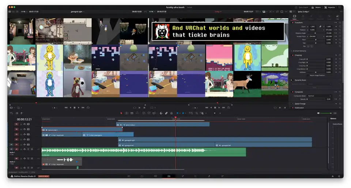Image resolution: width=351 pixels, height=188 pixels.
Task: Open the 2 chip timeline name dropdown
Action: tap(218, 12)
